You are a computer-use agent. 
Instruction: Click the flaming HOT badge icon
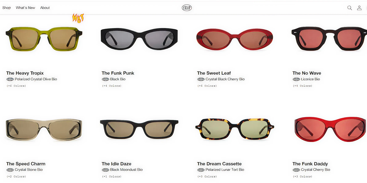tap(78, 18)
